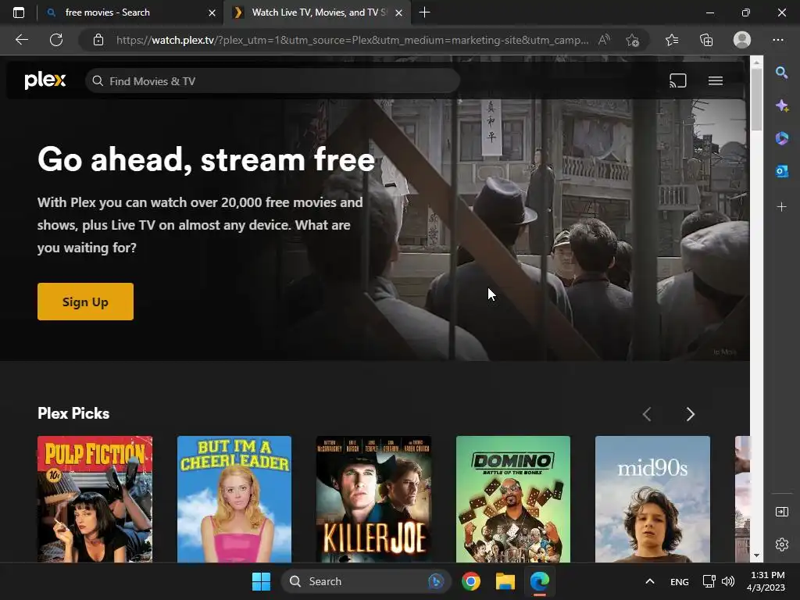Viewport: 800px width, 600px height.
Task: Open a new browser tab
Action: pyautogui.click(x=424, y=12)
